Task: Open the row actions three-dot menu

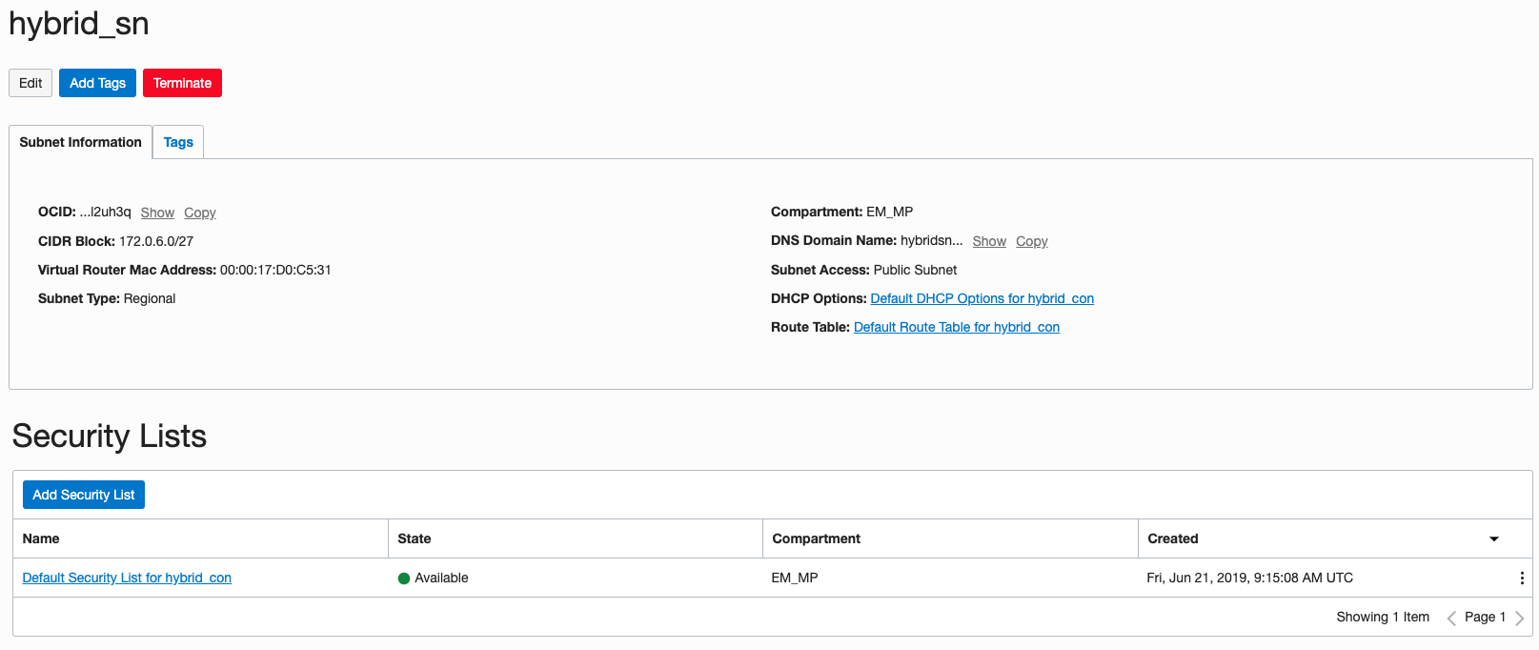Action: pyautogui.click(x=1522, y=578)
